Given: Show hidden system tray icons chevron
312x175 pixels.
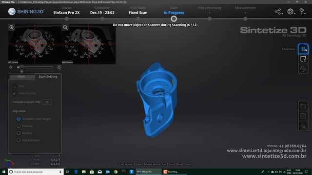Looking at the screenshot, I should pyautogui.click(x=269, y=172).
